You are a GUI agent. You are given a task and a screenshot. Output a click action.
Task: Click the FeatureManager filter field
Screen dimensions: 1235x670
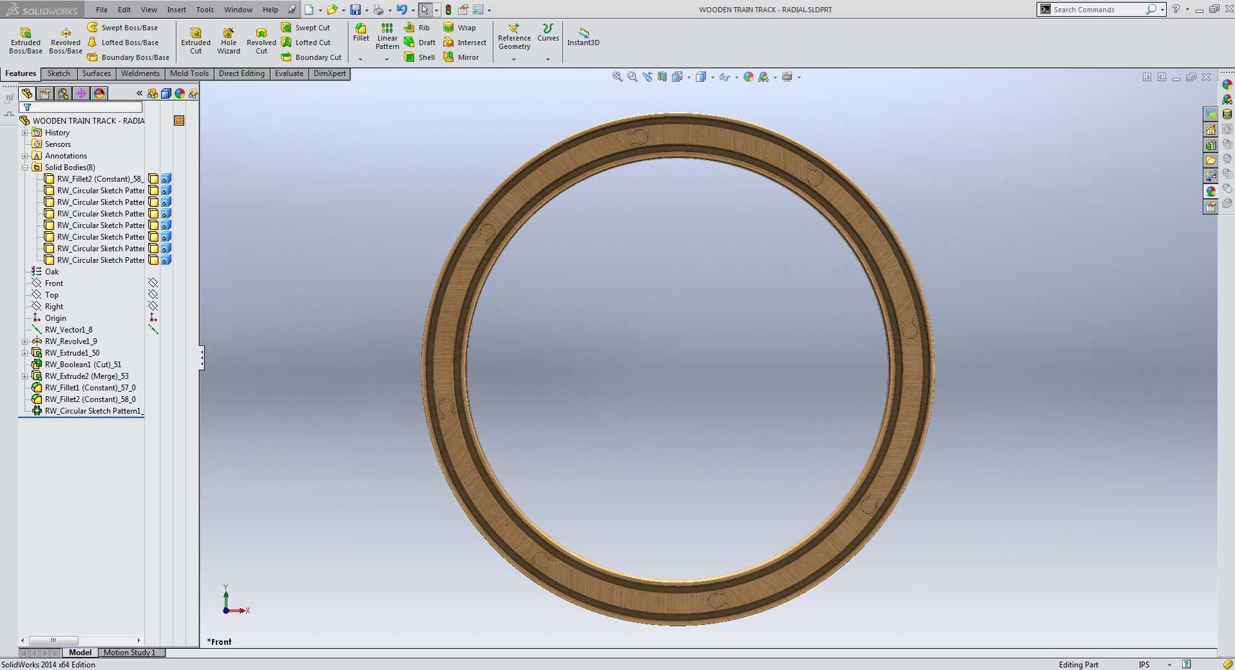point(81,107)
